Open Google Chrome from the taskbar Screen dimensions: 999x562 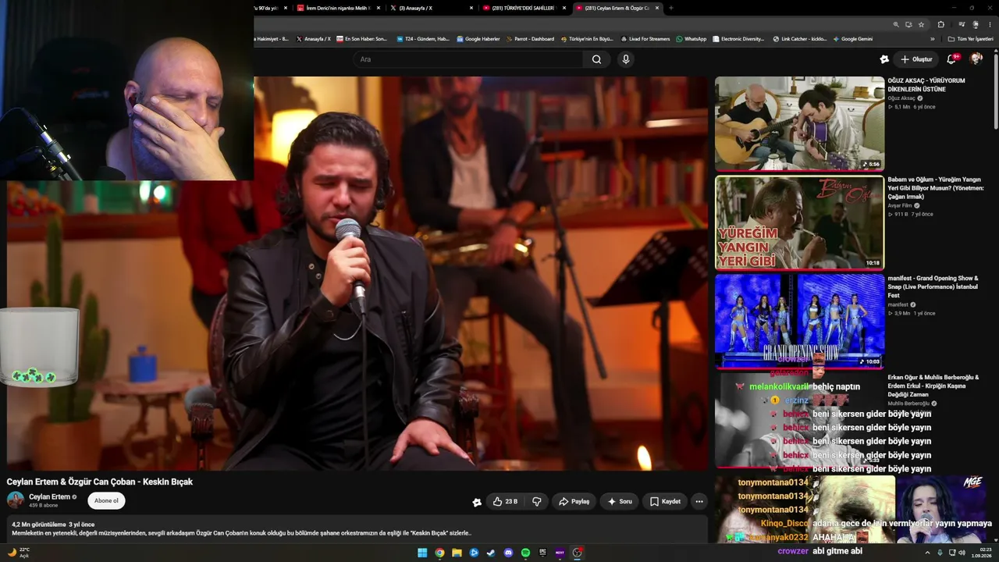(439, 553)
